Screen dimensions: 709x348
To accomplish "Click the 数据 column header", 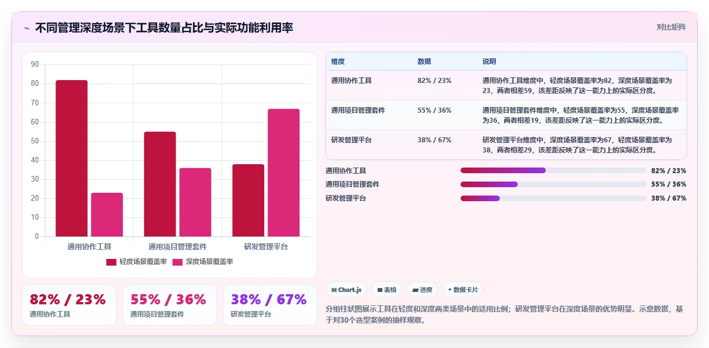I will point(425,62).
